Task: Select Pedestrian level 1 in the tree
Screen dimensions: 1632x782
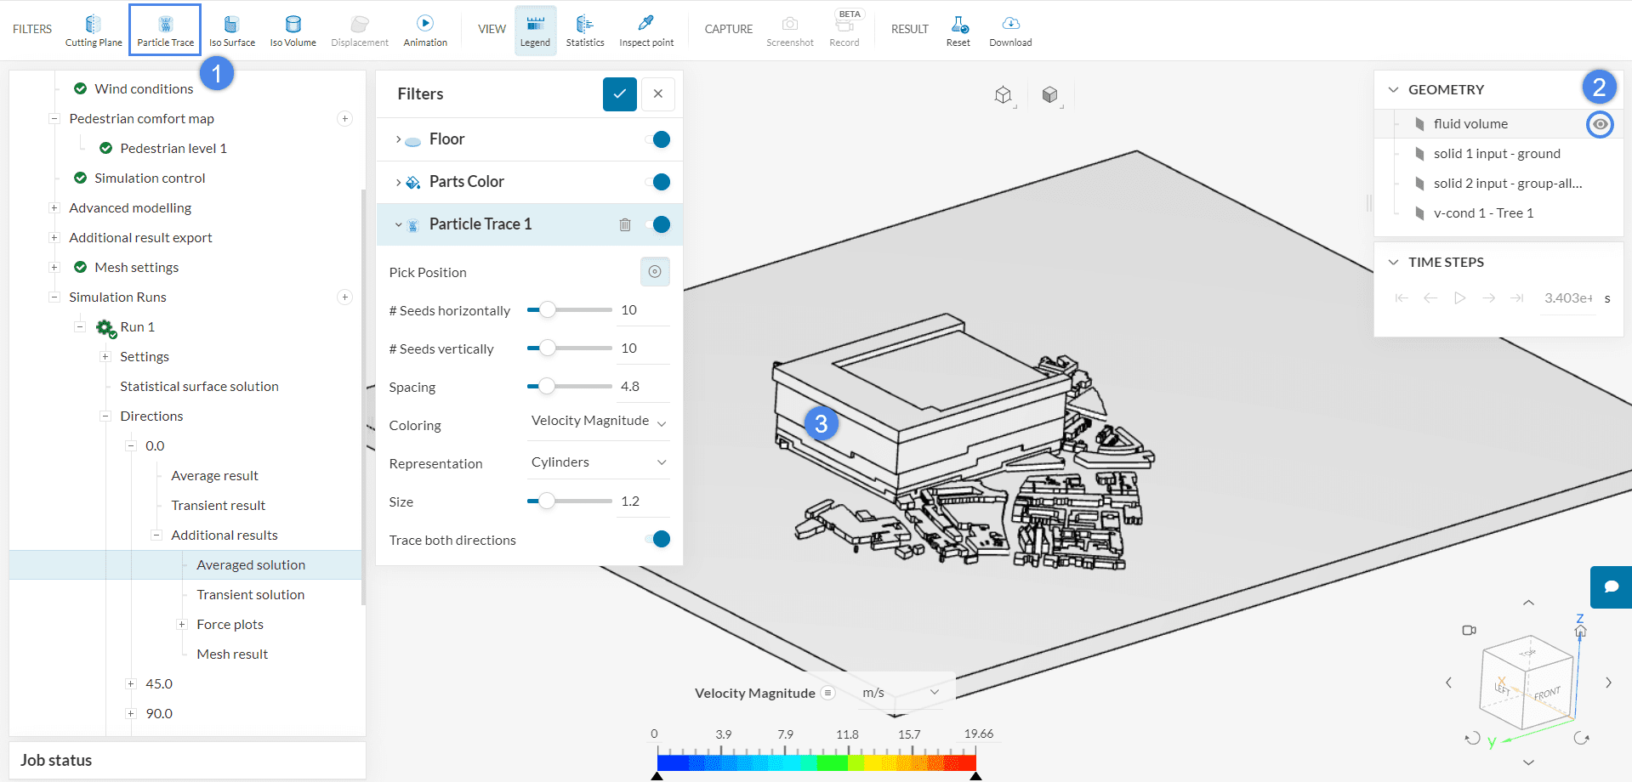Action: point(173,149)
